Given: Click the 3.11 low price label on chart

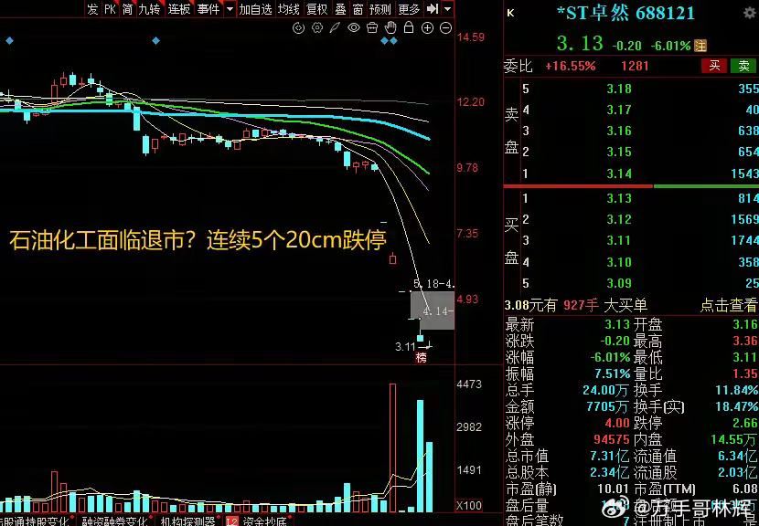Looking at the screenshot, I should pyautogui.click(x=405, y=347).
